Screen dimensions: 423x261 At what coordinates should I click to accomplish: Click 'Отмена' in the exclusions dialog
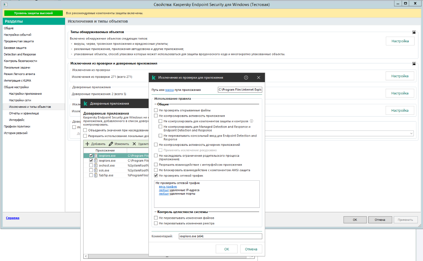251,249
